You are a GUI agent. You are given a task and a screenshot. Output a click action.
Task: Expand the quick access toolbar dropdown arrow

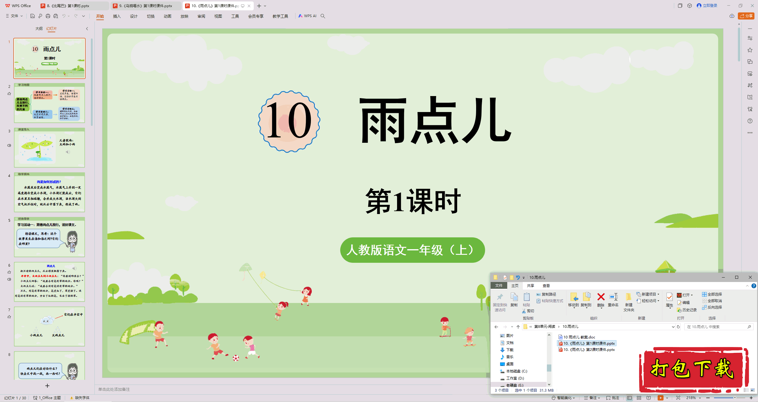point(83,16)
